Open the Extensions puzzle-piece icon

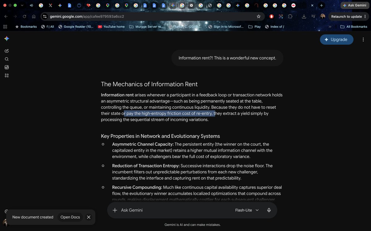point(290,16)
